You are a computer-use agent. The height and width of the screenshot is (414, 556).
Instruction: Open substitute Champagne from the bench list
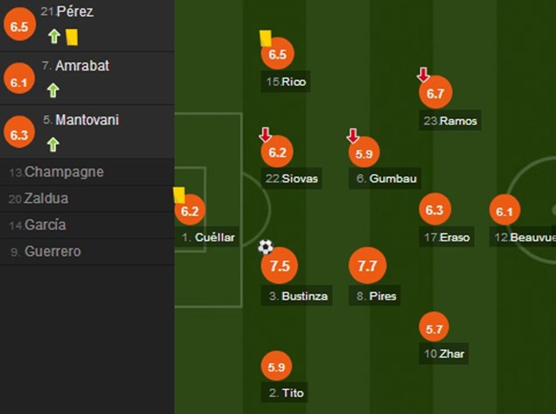point(64,172)
